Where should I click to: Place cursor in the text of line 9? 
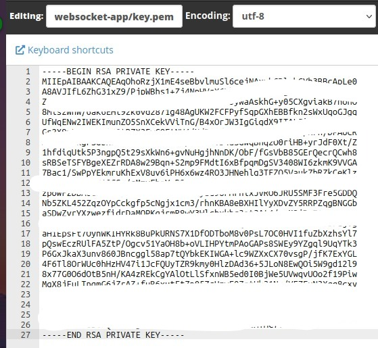coord(199,153)
